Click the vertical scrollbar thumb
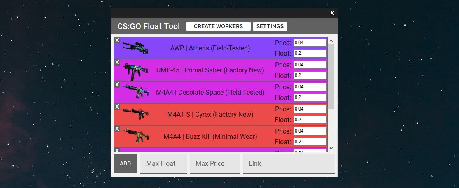The height and width of the screenshot is (188, 459). point(331,76)
